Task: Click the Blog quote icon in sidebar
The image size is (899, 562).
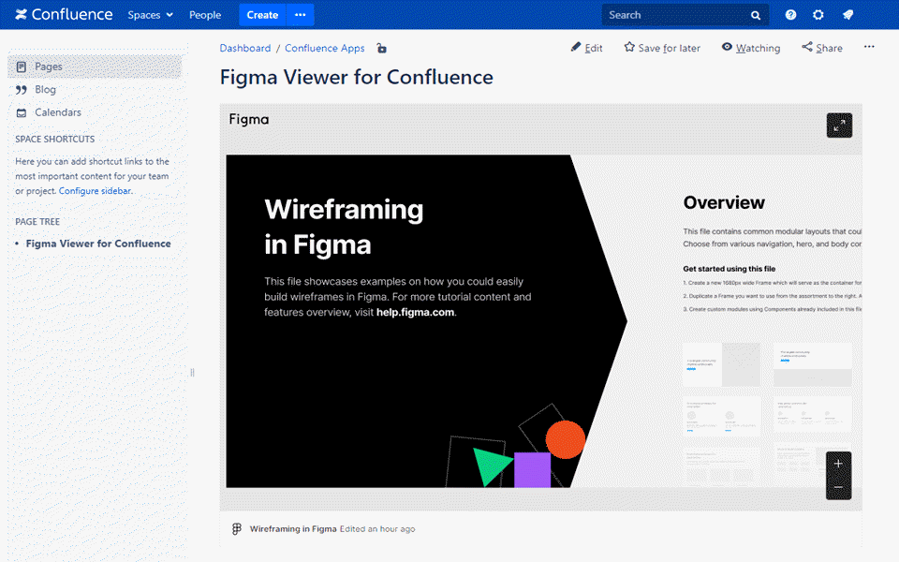Action: [22, 90]
